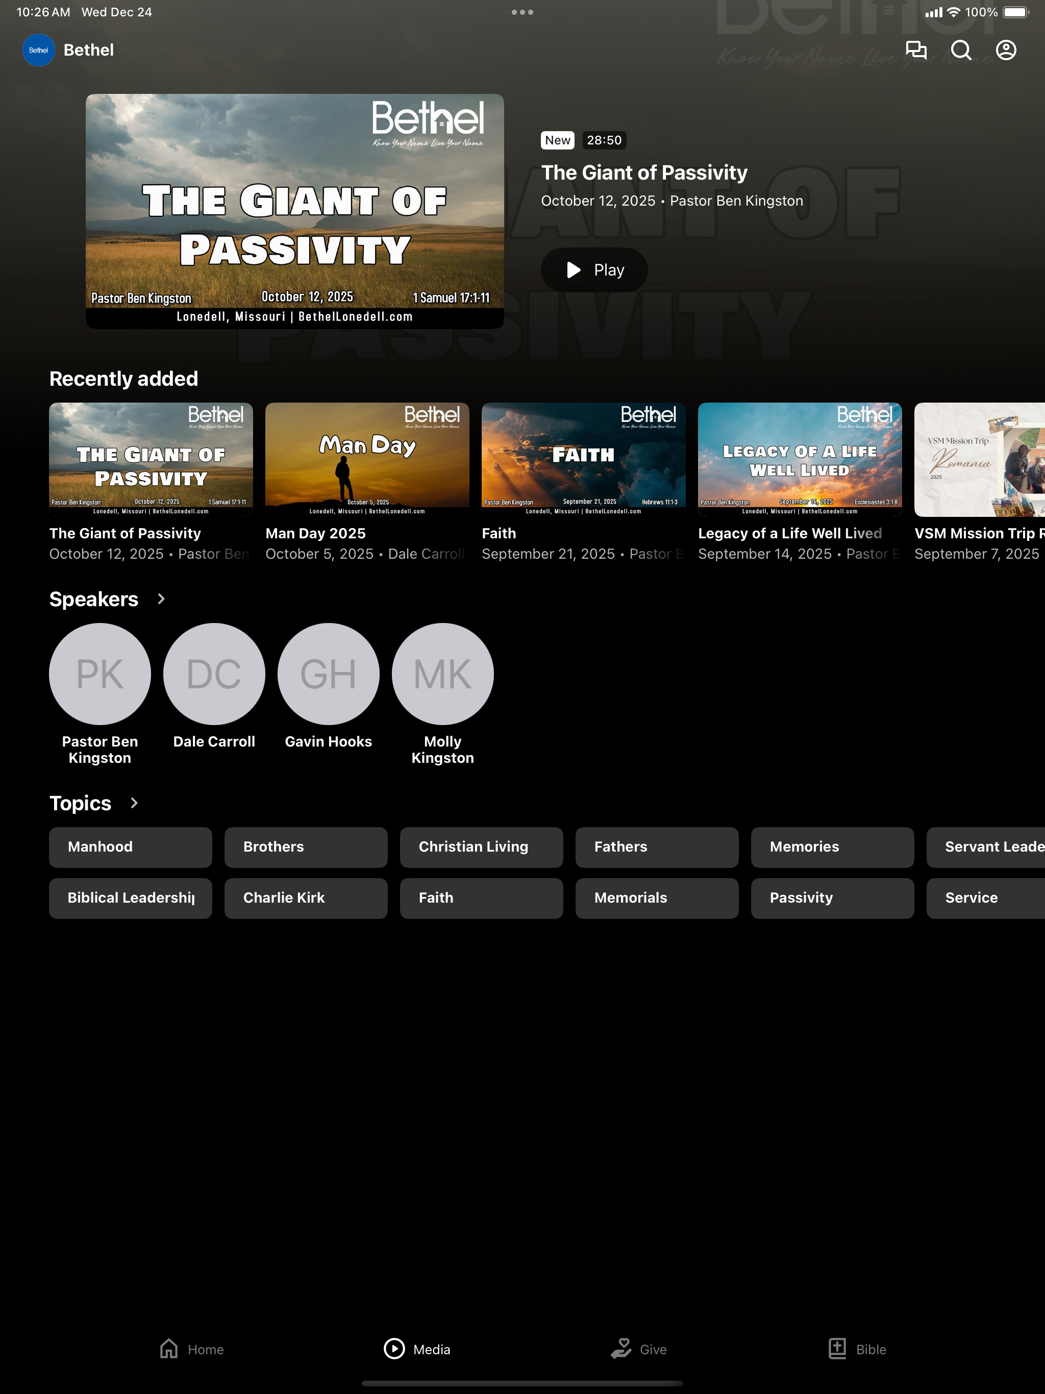
Task: Open Legacy of a Life Well Lived title
Action: [790, 533]
